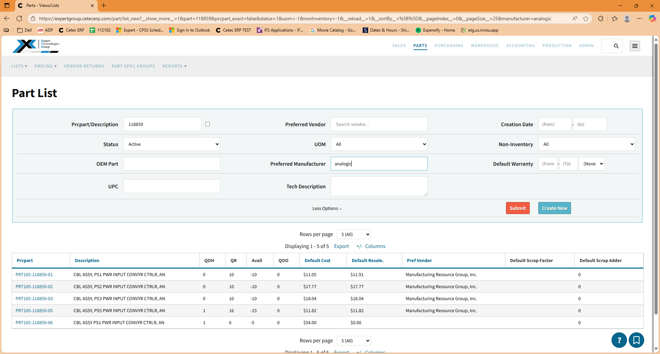660x354 pixels.
Task: Open the Status dropdown
Action: [x=172, y=144]
